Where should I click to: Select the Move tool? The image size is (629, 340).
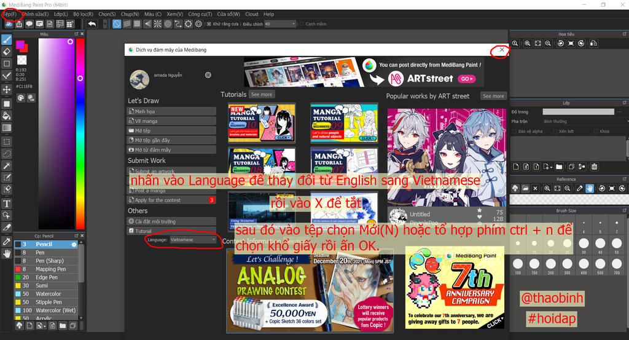coord(7,89)
